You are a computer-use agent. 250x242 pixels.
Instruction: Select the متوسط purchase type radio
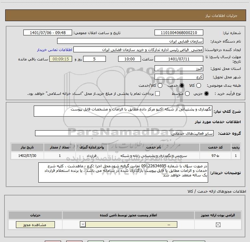pos(187,94)
